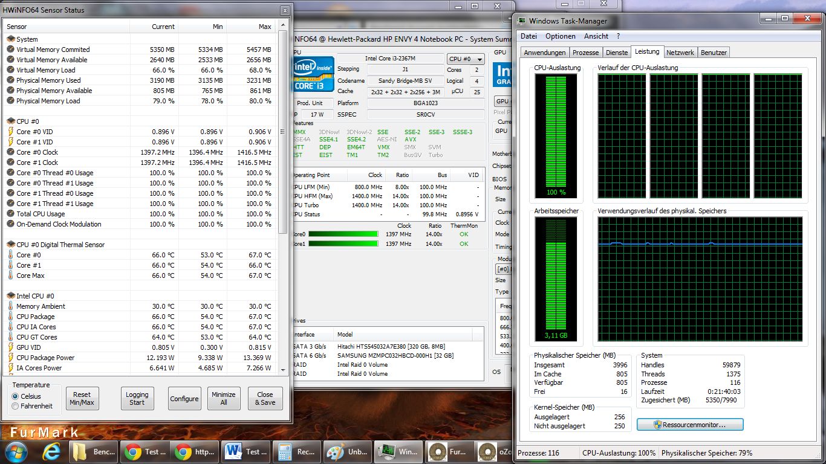Click the Physical Memory Load icon
The height and width of the screenshot is (464, 826).
tap(10, 101)
